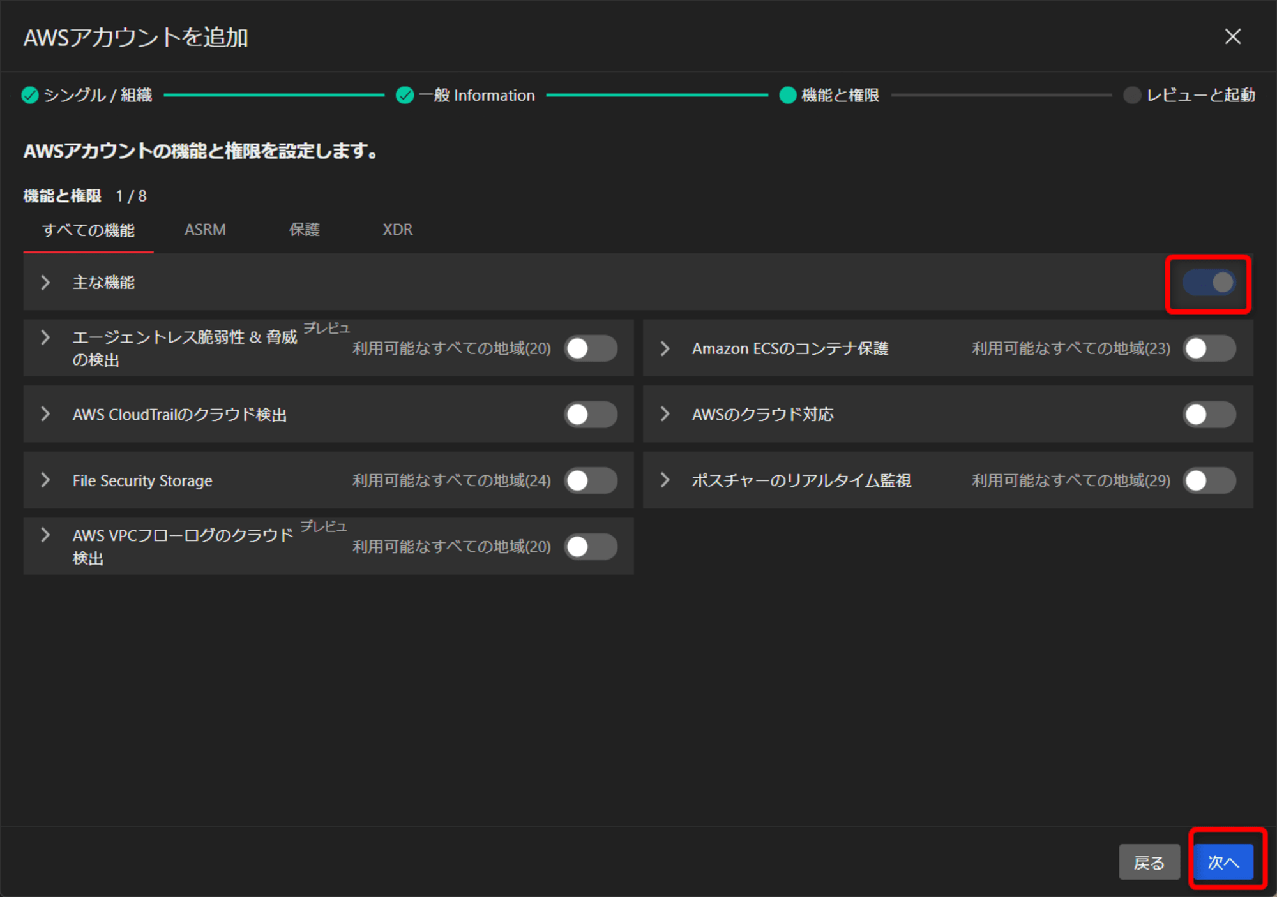Switch to the 保護 tab
The image size is (1277, 897).
point(304,230)
